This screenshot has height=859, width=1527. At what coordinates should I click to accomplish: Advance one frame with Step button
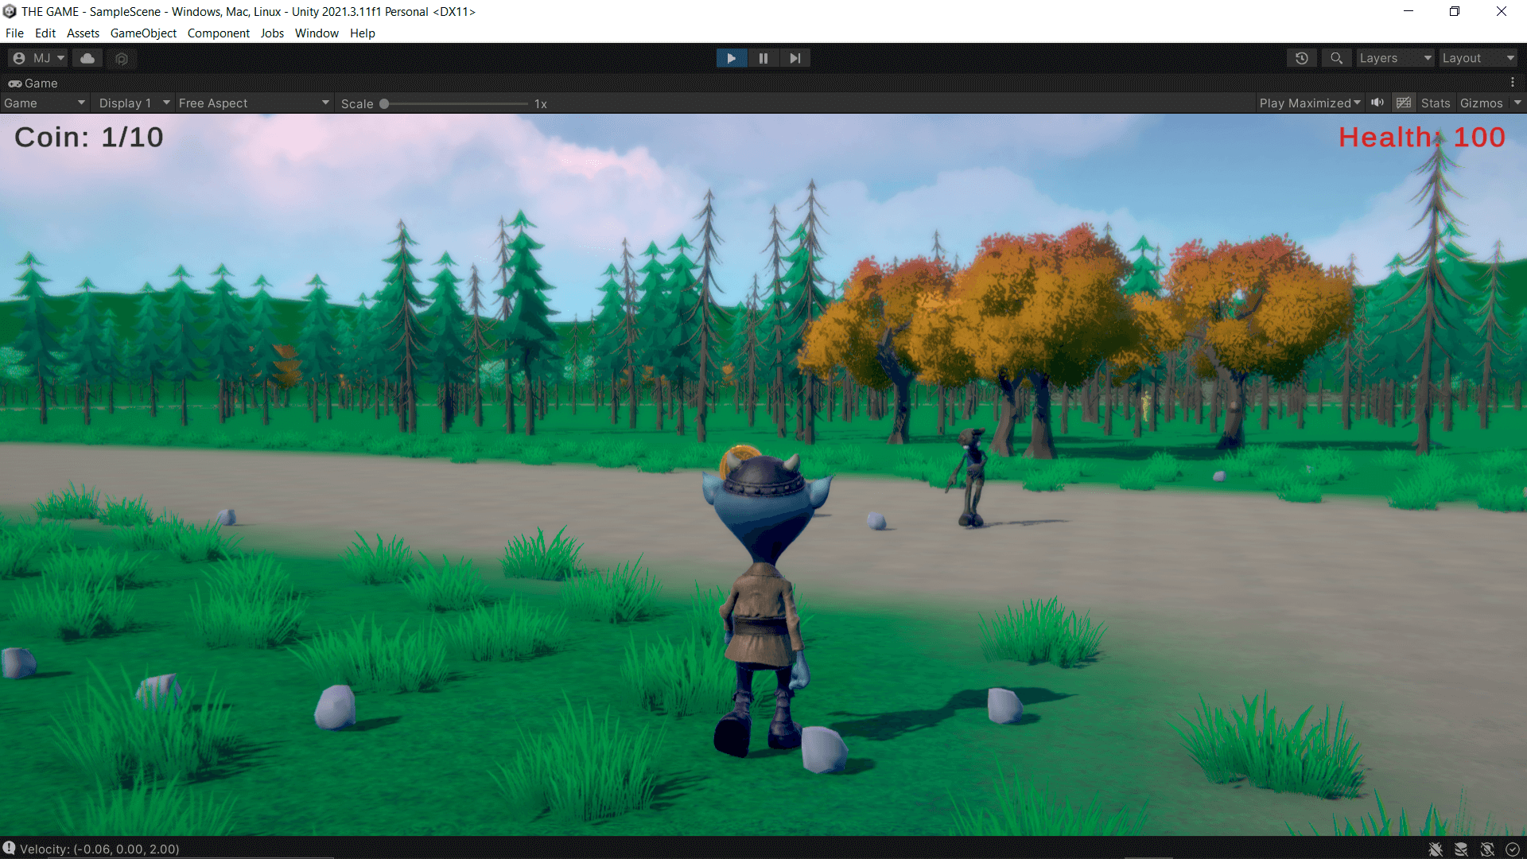click(x=795, y=58)
